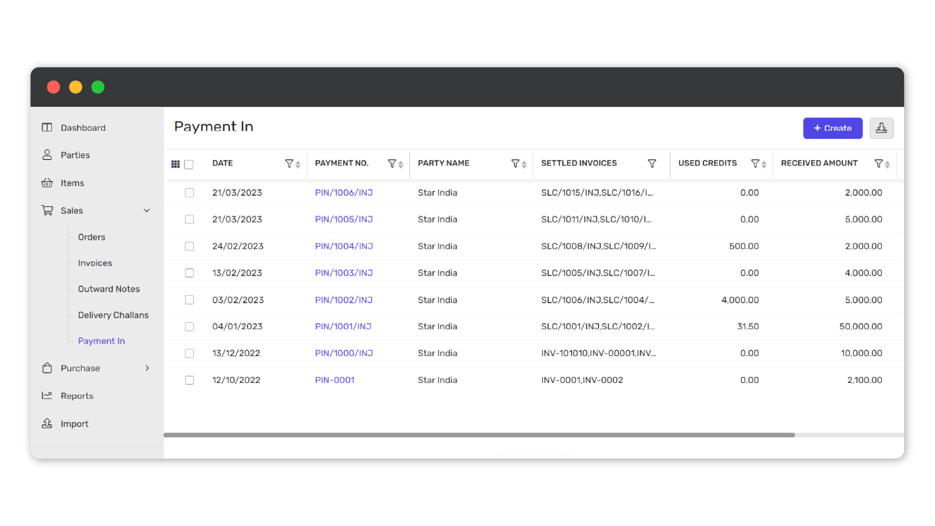Image resolution: width=935 pixels, height=526 pixels.
Task: Click the horizontal table scrollbar
Action: pyautogui.click(x=479, y=435)
